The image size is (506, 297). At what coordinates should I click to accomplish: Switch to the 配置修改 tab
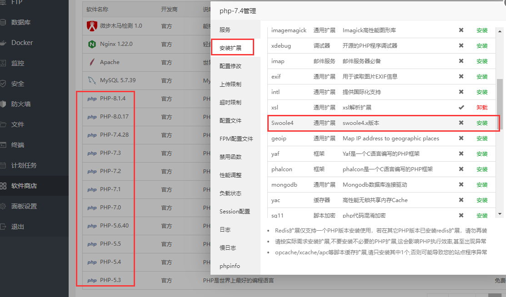(230, 66)
